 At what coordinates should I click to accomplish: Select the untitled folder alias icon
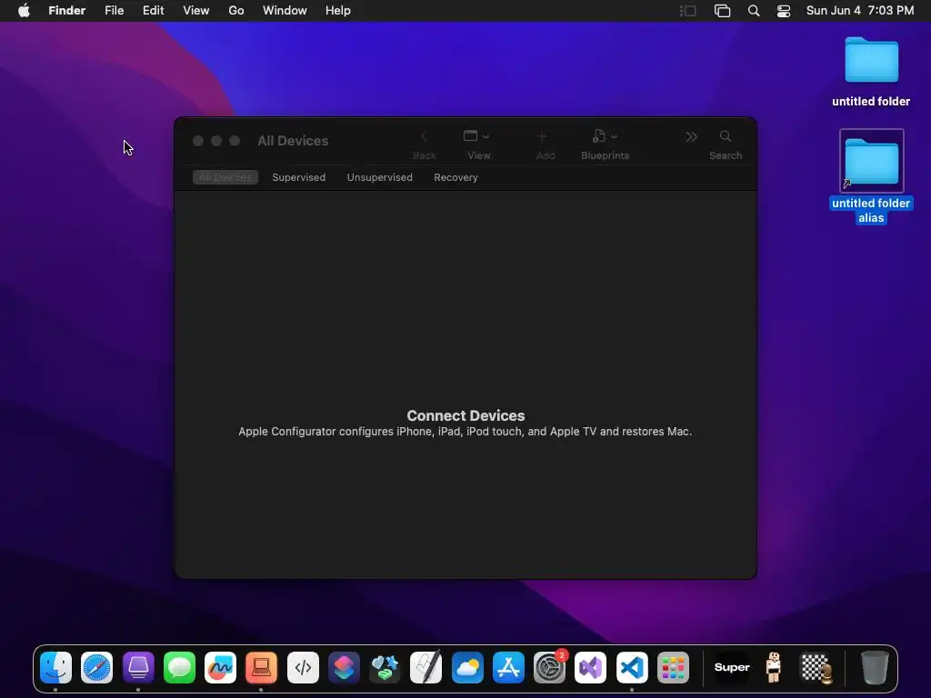point(871,161)
